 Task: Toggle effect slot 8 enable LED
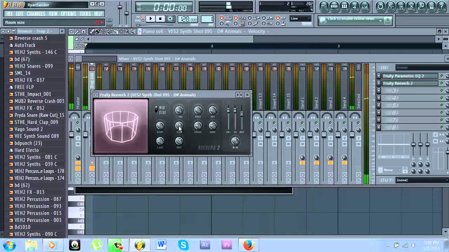point(442,127)
